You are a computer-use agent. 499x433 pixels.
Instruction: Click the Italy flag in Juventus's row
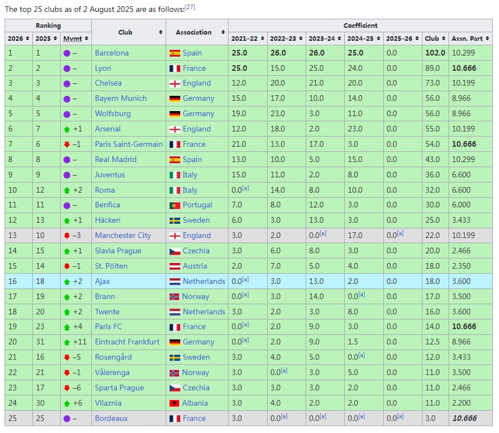(175, 175)
